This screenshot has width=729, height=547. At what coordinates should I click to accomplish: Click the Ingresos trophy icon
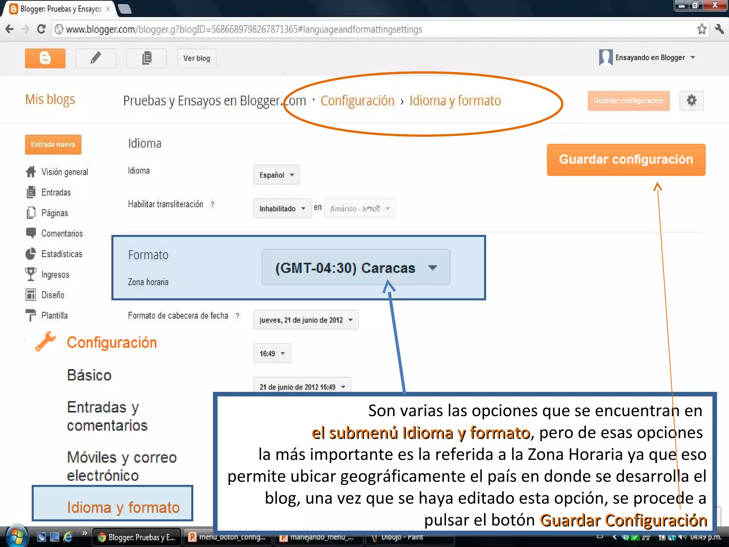(x=31, y=274)
